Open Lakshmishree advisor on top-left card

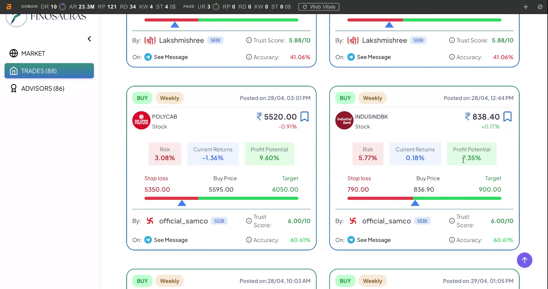pos(182,41)
